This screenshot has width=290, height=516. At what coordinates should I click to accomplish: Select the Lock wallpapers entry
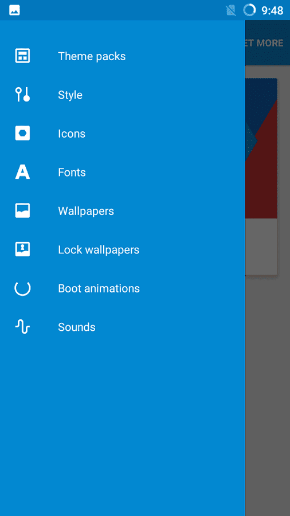[122, 249]
